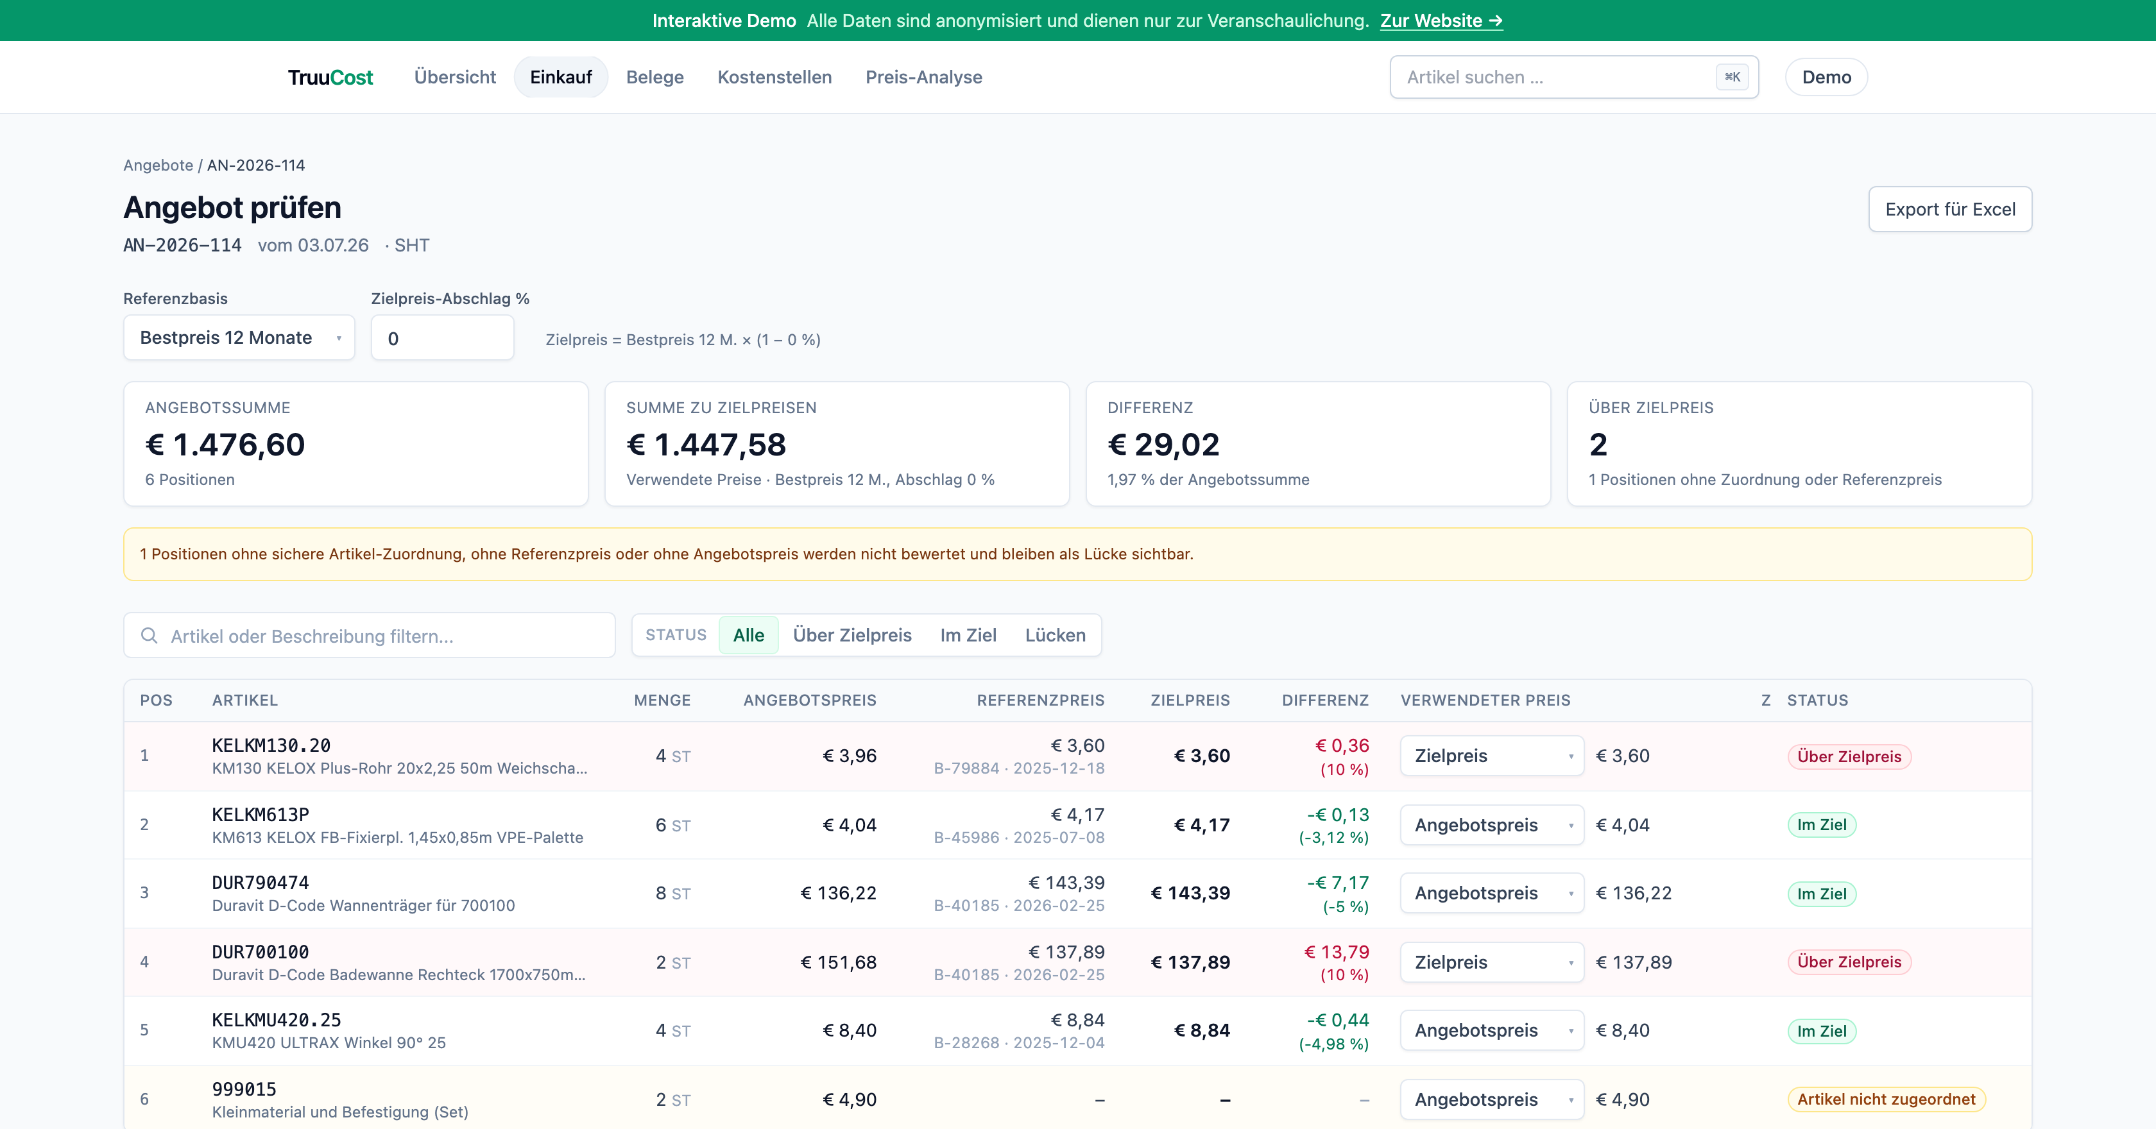Select the Einkauf navigation tab
Image resolution: width=2156 pixels, height=1129 pixels.
(x=561, y=77)
